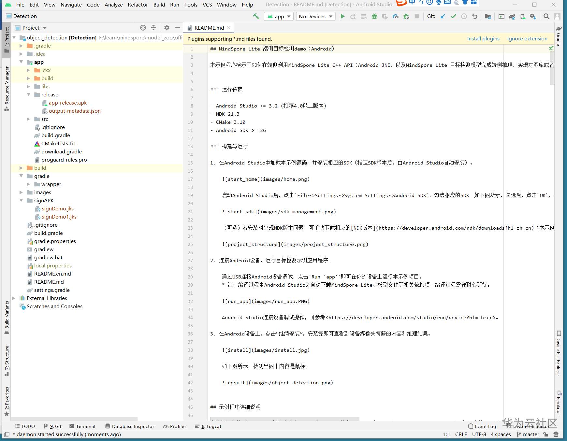Collapse the release folder

28,94
